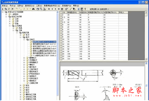Expand the 键槽铣刀 tree node

24,58
